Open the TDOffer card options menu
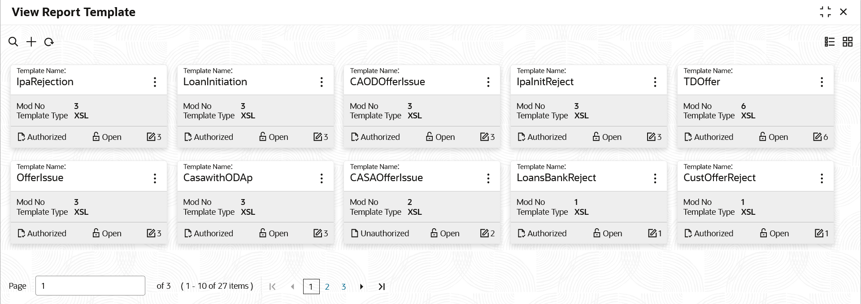Image resolution: width=861 pixels, height=304 pixels. pyautogui.click(x=822, y=82)
